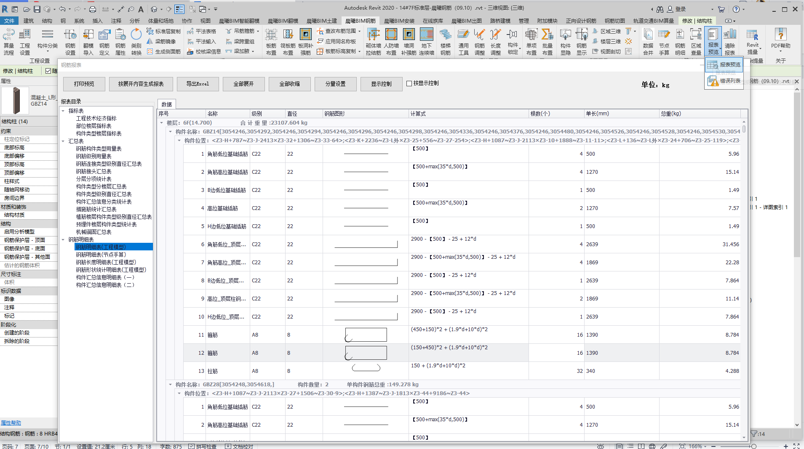Open the 吊筋箍筋 dropdown arrow
The width and height of the screenshot is (804, 449).
coord(258,31)
